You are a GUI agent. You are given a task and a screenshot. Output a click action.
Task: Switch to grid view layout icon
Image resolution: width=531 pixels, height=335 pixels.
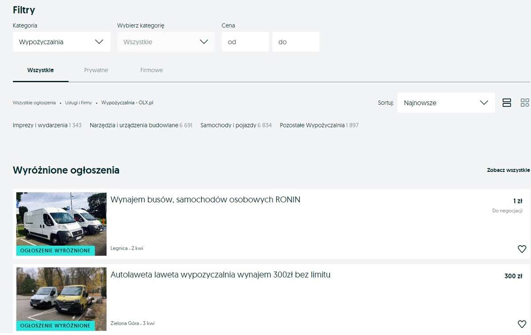pos(525,103)
